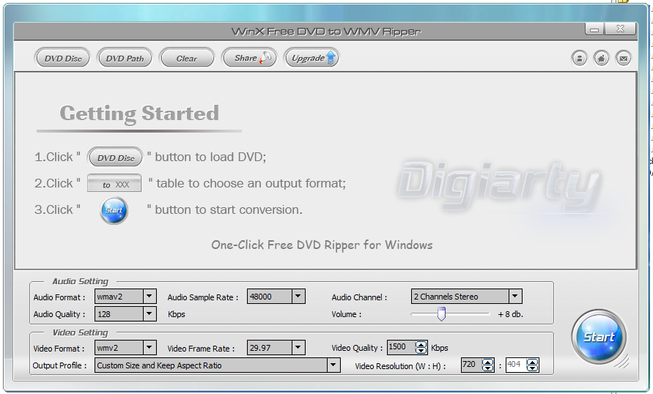Increase video width 720 with up arrow

pyautogui.click(x=487, y=362)
